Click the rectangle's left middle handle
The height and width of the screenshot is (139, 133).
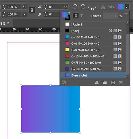[x=21, y=109]
